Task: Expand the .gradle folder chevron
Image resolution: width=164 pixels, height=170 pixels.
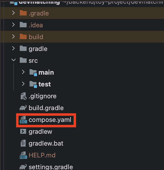Action: 14,13
